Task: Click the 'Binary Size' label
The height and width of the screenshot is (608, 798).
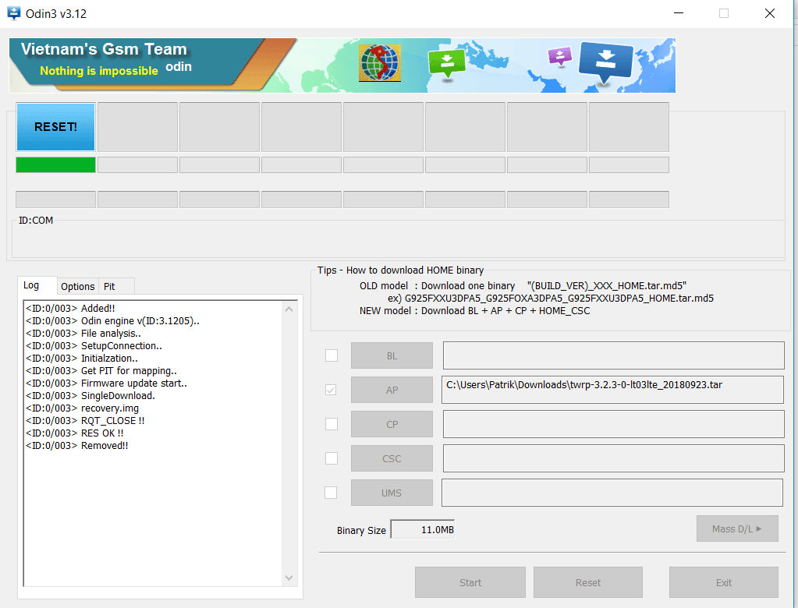Action: tap(361, 530)
